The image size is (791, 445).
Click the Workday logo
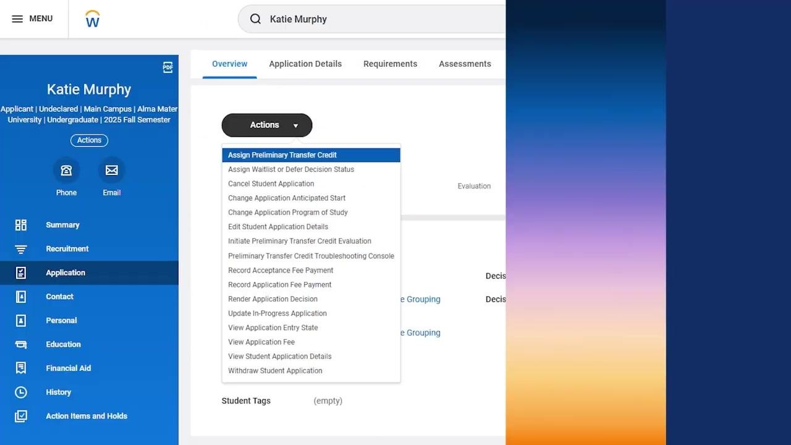[x=93, y=19]
